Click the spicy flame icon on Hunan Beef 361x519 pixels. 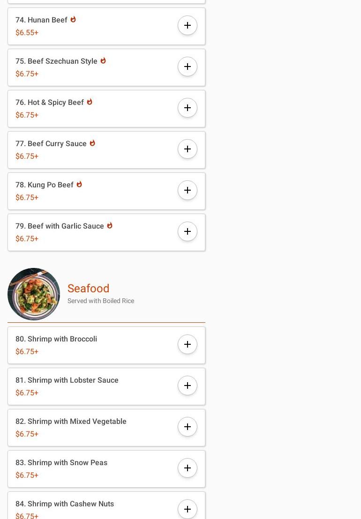pyautogui.click(x=73, y=20)
